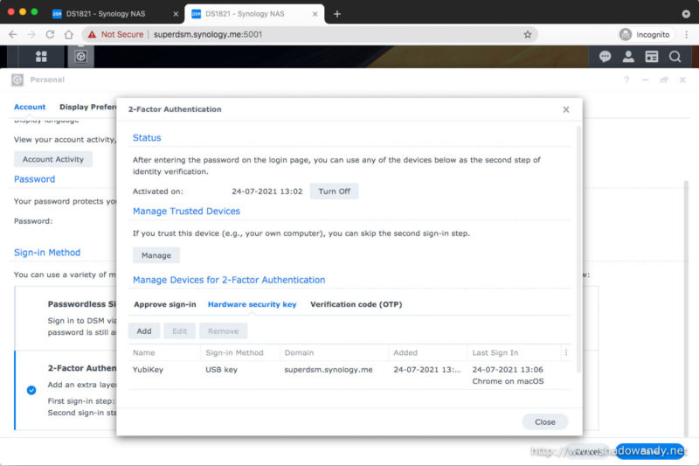Open the user account options icon

pos(628,56)
